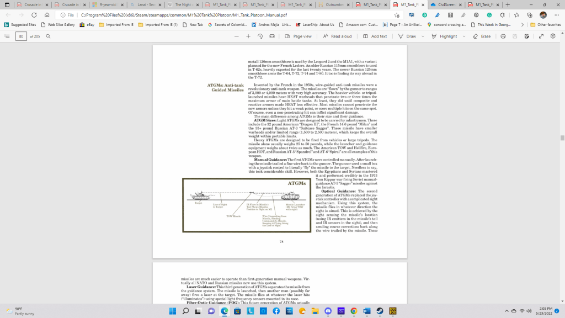565x318 pixels.
Task: Open Steam from the taskbar
Action: 380,311
